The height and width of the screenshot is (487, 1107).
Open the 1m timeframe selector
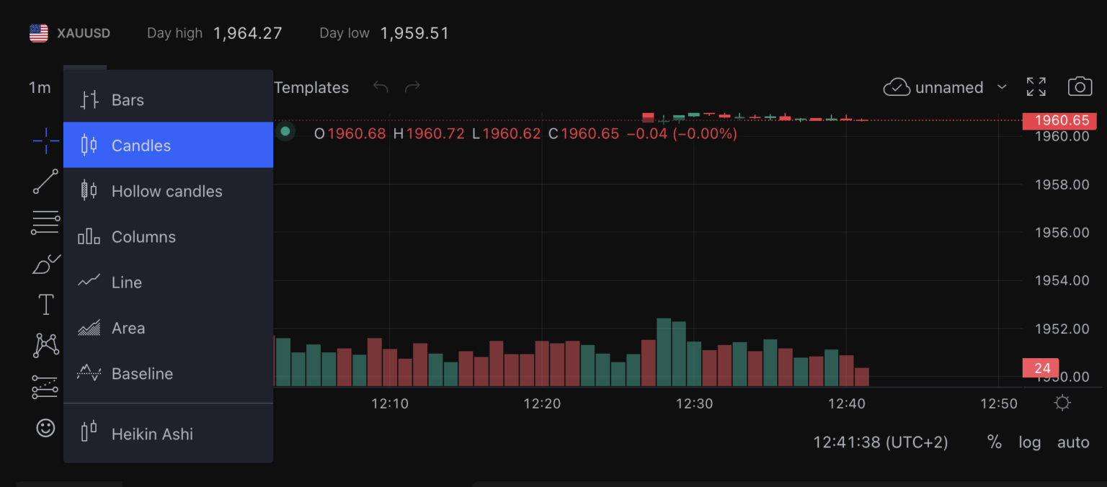(39, 86)
